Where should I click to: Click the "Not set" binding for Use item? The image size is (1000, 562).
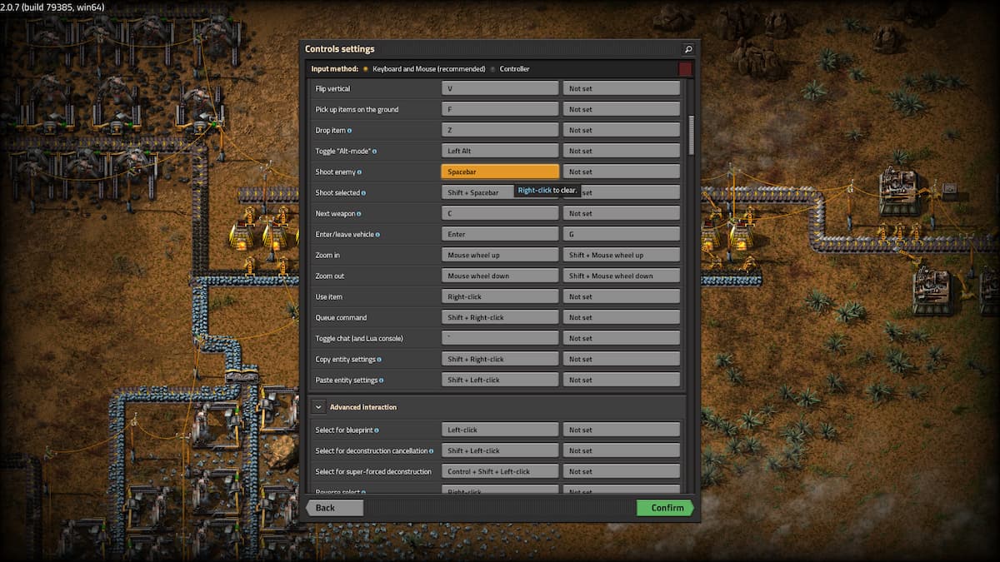[621, 296]
